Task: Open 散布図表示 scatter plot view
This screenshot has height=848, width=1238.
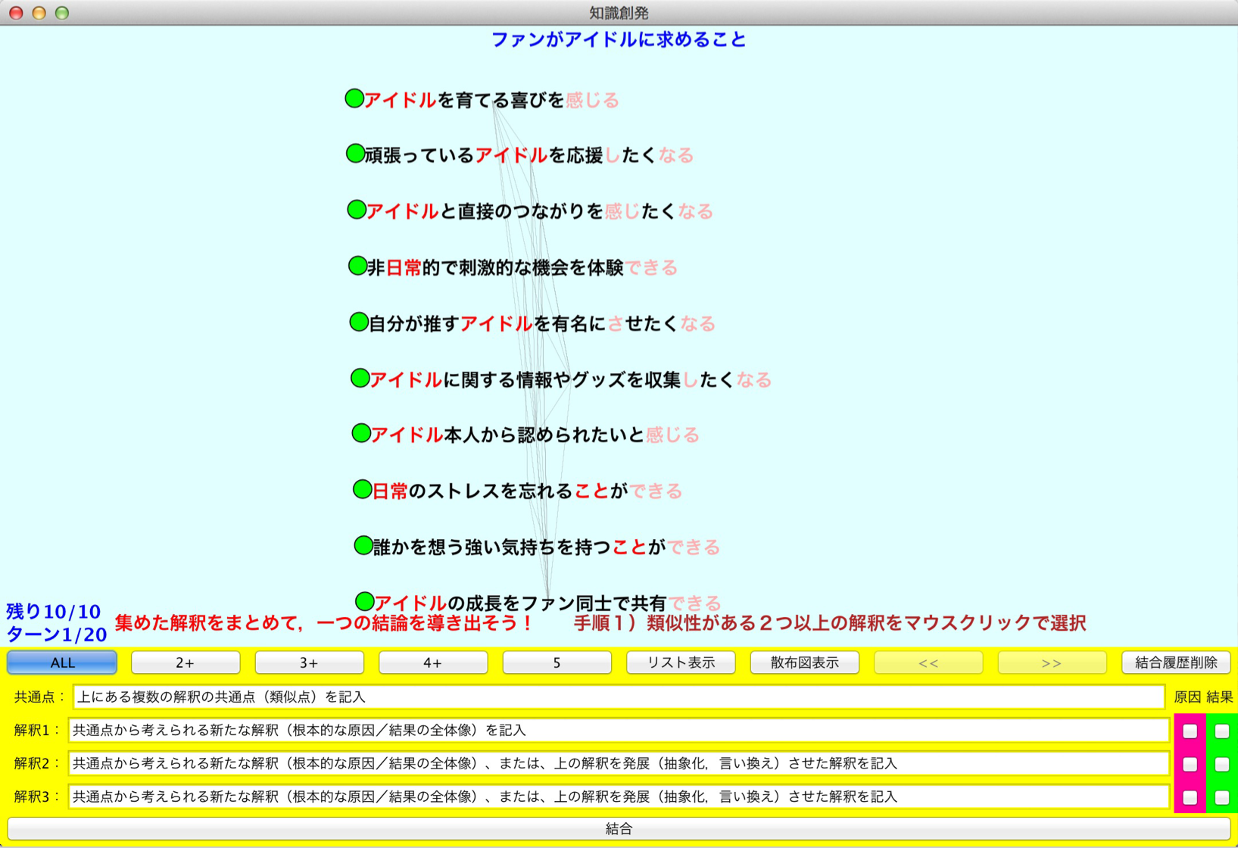Action: [x=804, y=662]
